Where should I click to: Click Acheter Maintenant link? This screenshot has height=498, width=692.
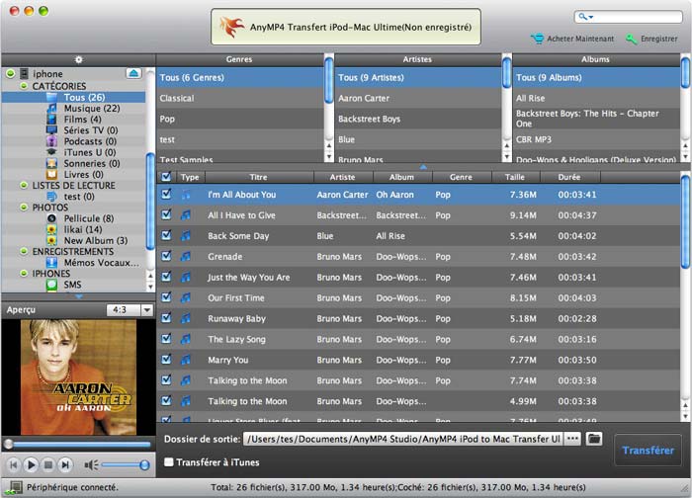580,39
